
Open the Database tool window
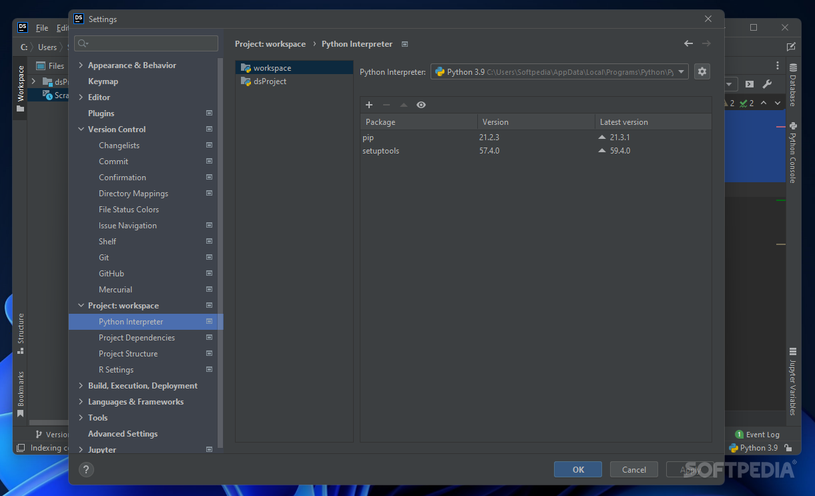point(793,85)
